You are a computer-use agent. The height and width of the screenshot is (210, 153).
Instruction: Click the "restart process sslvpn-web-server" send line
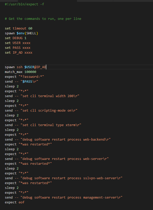click(x=63, y=178)
